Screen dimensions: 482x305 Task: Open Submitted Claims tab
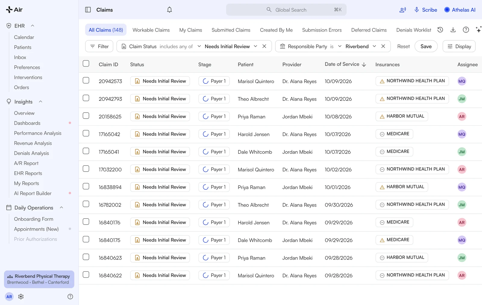tap(231, 30)
